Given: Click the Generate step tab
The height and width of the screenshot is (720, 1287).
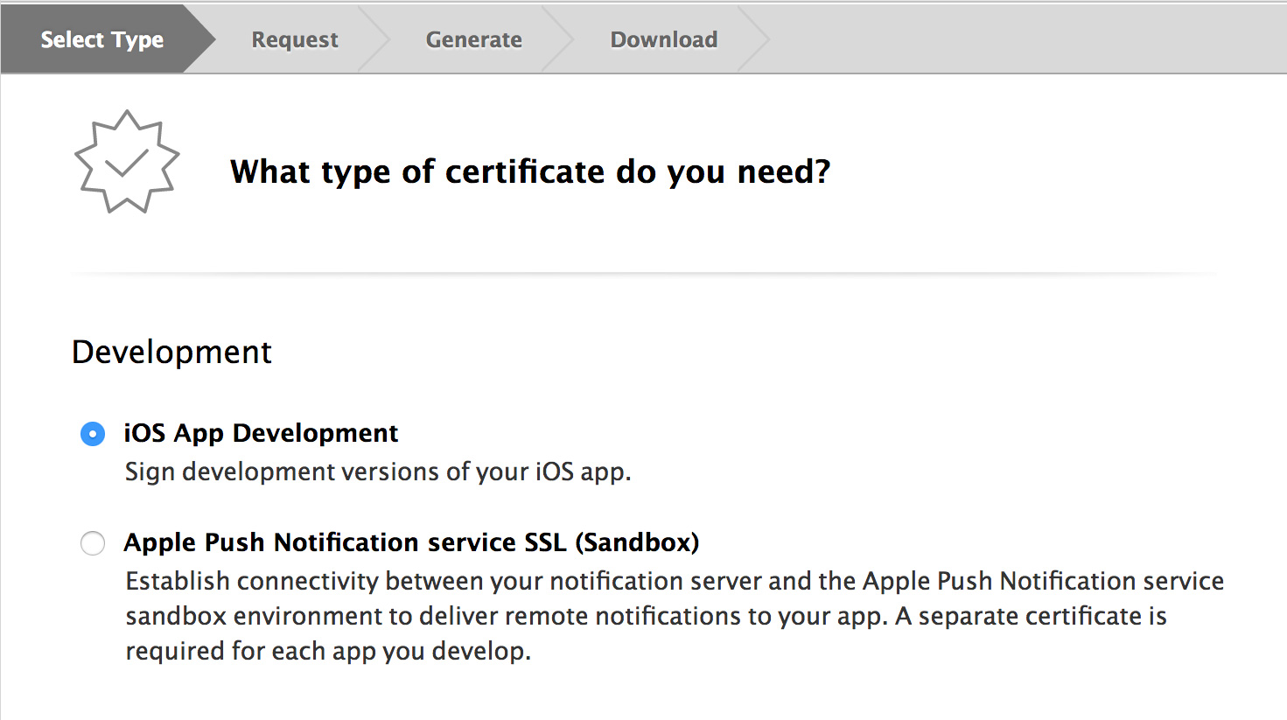Looking at the screenshot, I should coord(474,39).
